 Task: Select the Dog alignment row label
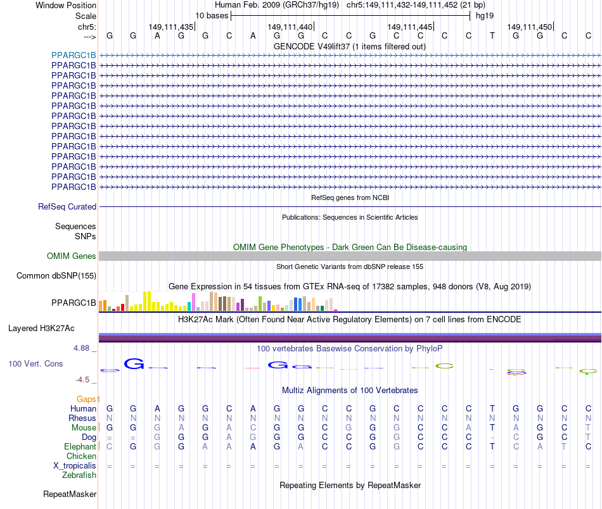(x=89, y=437)
